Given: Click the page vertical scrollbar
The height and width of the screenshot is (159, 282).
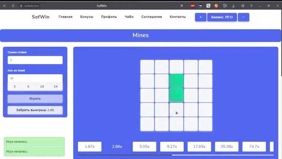Looking at the screenshot, I should [x=281, y=43].
